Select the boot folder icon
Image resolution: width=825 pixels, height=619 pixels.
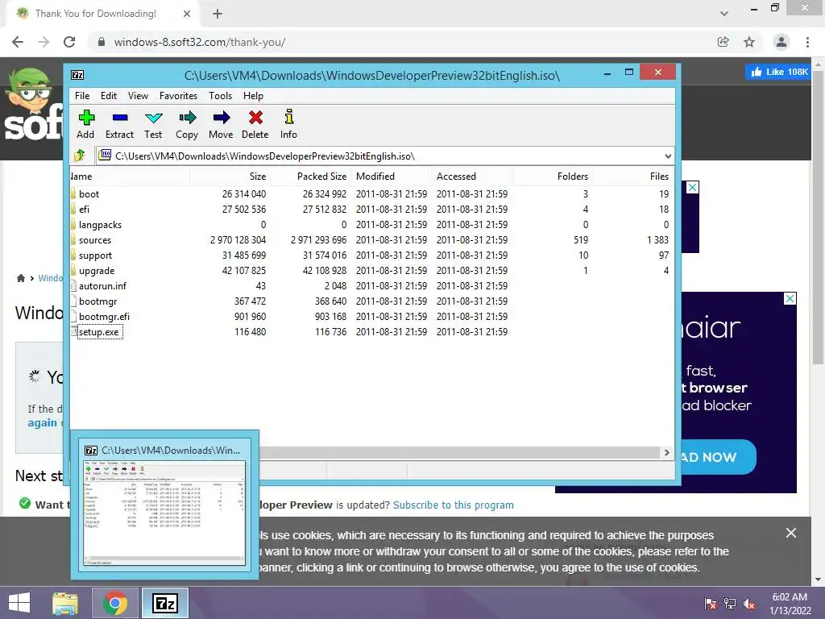73,193
